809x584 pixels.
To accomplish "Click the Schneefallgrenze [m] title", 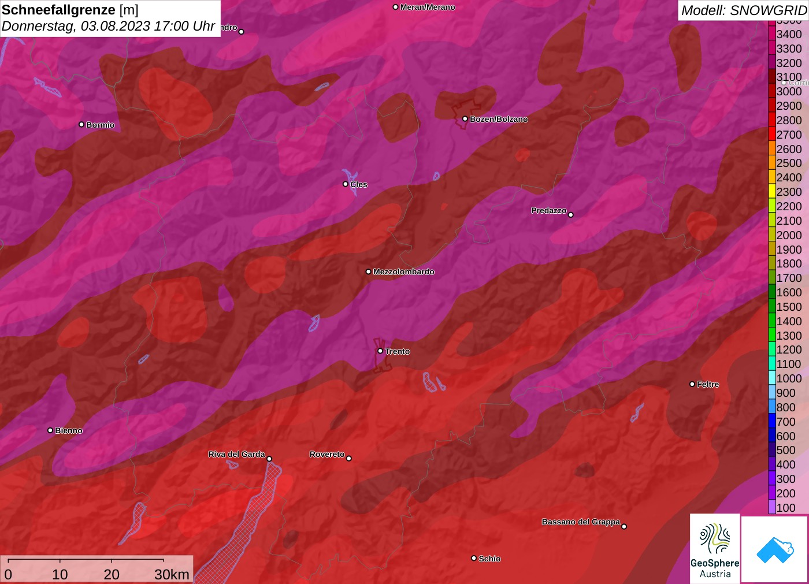I will 70,10.
